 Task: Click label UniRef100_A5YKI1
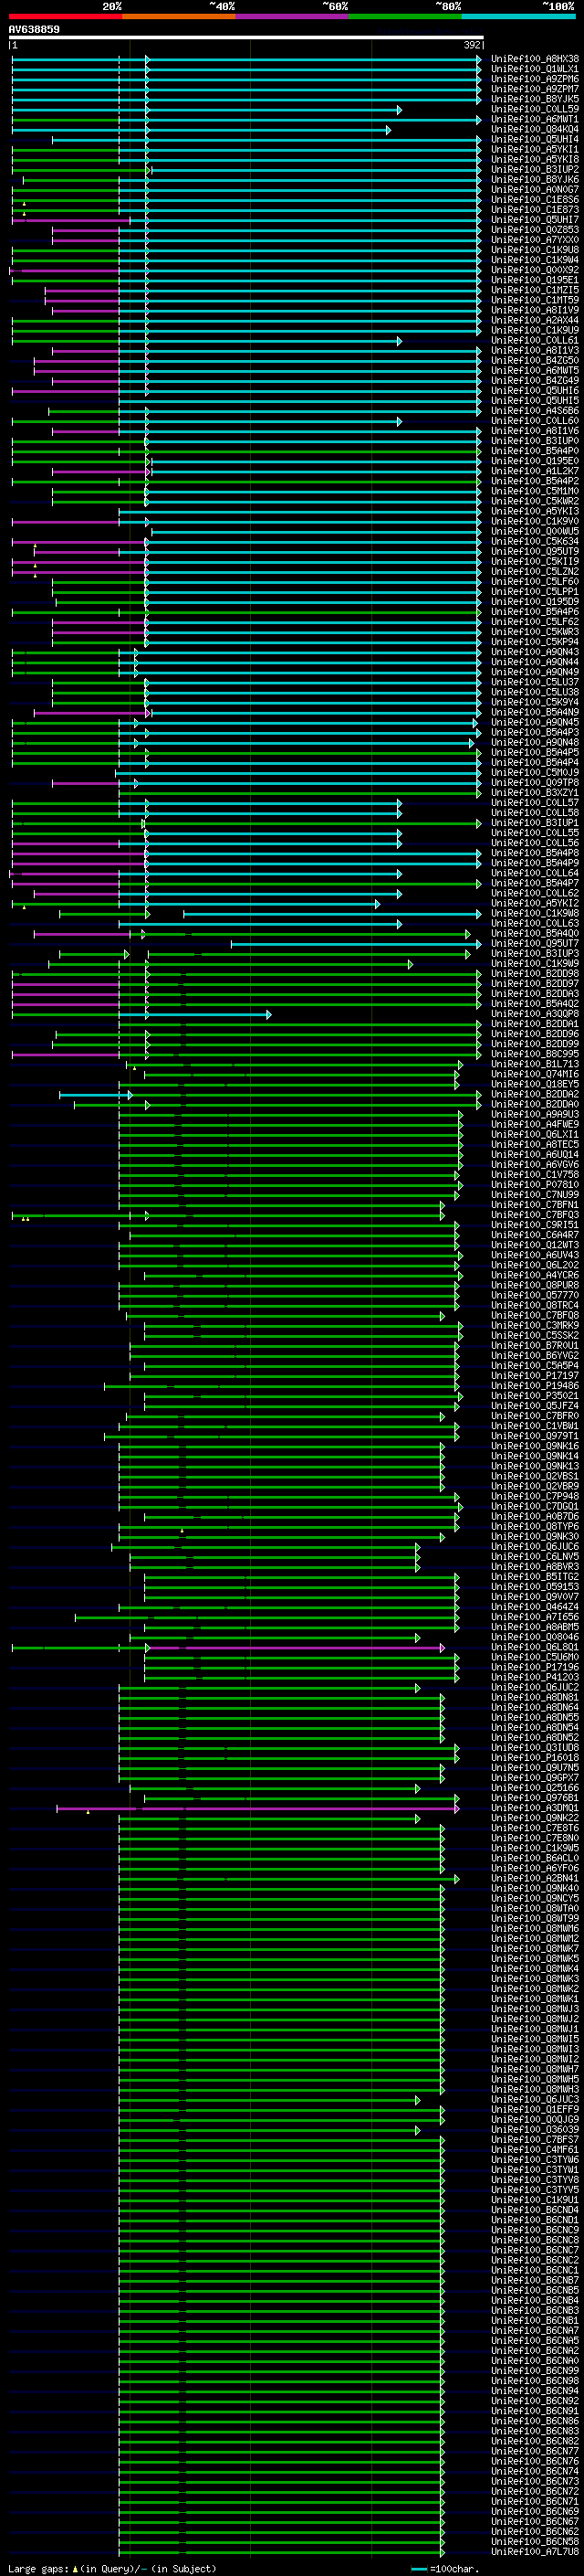click(535, 149)
